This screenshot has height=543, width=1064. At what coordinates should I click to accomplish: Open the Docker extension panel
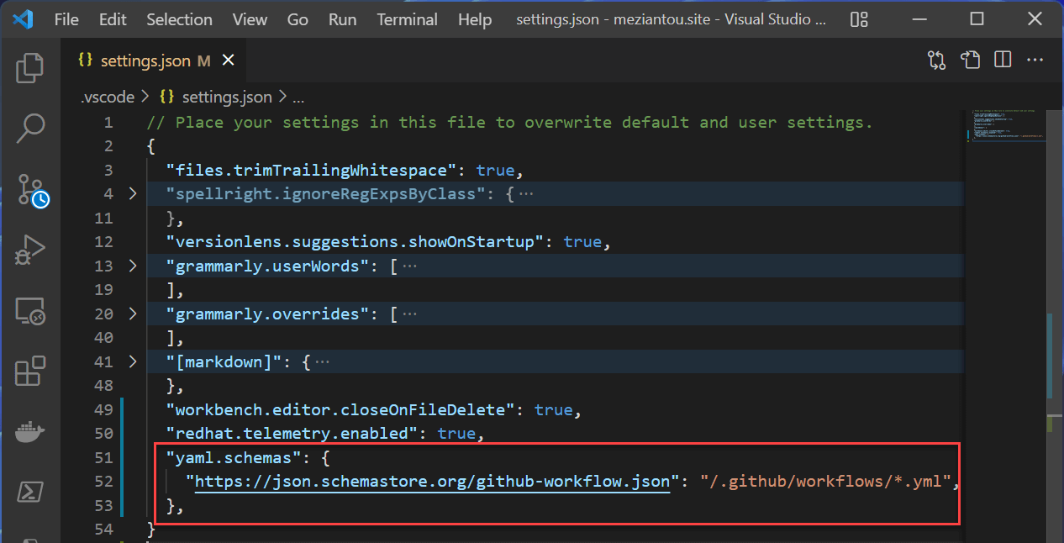(30, 431)
